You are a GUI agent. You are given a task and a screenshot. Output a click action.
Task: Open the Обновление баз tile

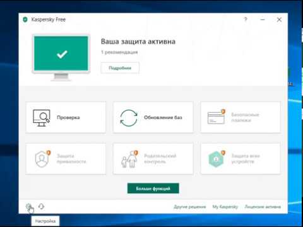click(x=153, y=117)
